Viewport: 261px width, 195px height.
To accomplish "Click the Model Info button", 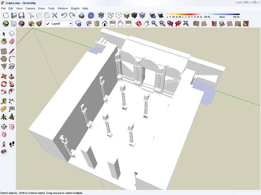I will coord(91,15).
